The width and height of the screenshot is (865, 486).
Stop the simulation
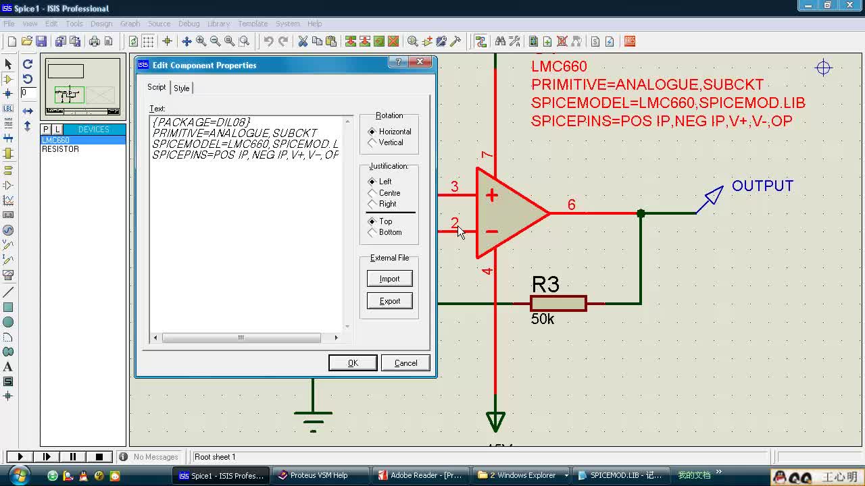pyautogui.click(x=99, y=457)
